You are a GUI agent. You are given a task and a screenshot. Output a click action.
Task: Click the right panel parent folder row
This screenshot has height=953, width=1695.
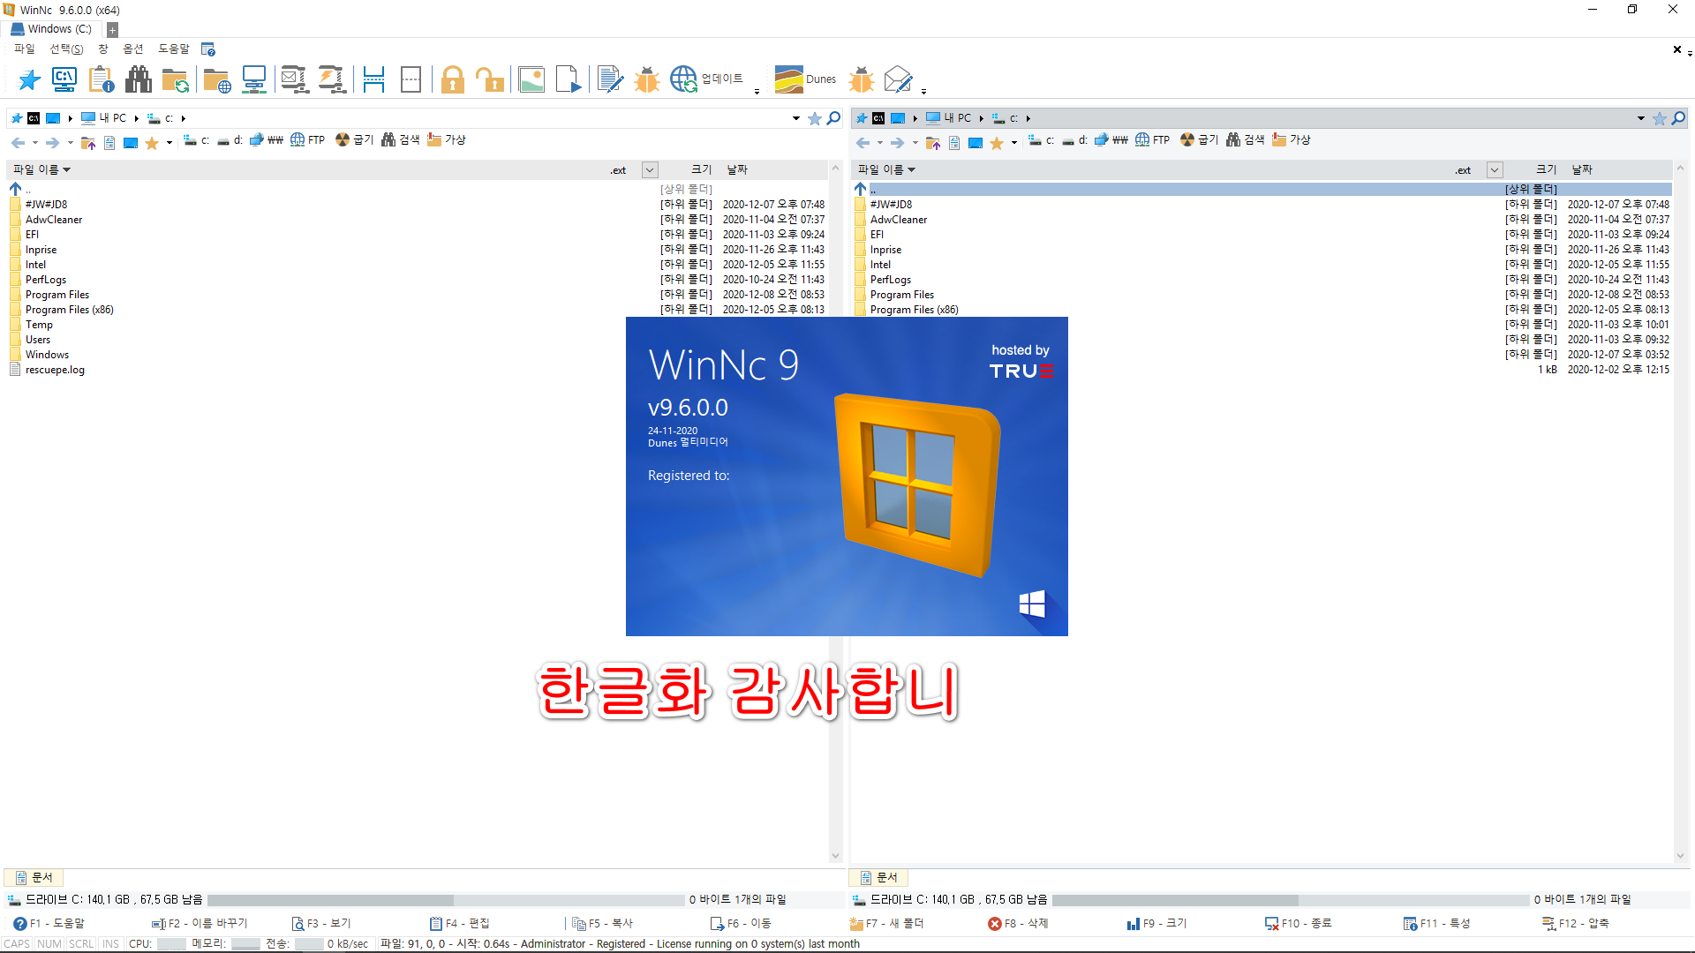tap(1262, 190)
